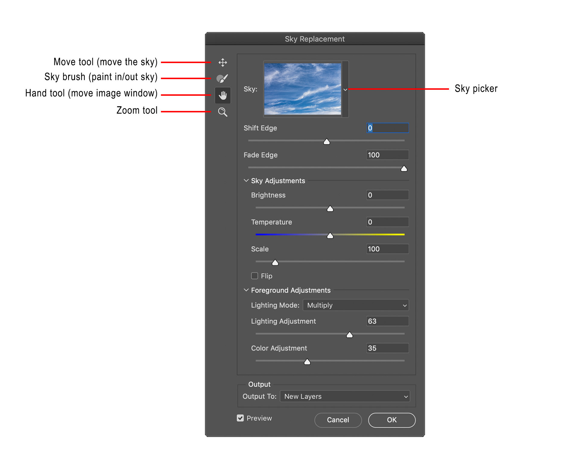This screenshot has height=469, width=579.
Task: Collapse the Foreground Adjustments section
Action: point(246,290)
